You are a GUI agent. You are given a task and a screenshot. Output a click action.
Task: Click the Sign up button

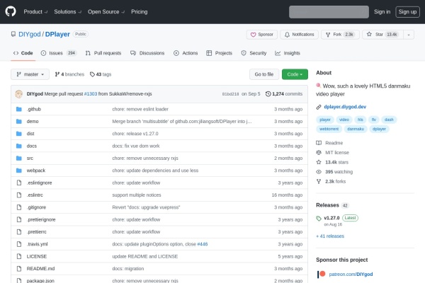407,11
